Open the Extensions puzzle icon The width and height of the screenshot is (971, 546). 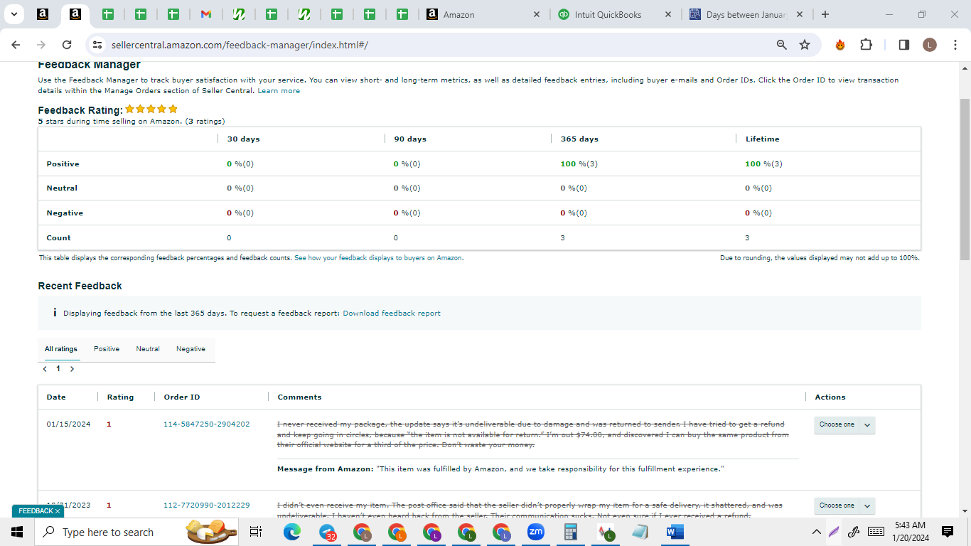pos(866,45)
